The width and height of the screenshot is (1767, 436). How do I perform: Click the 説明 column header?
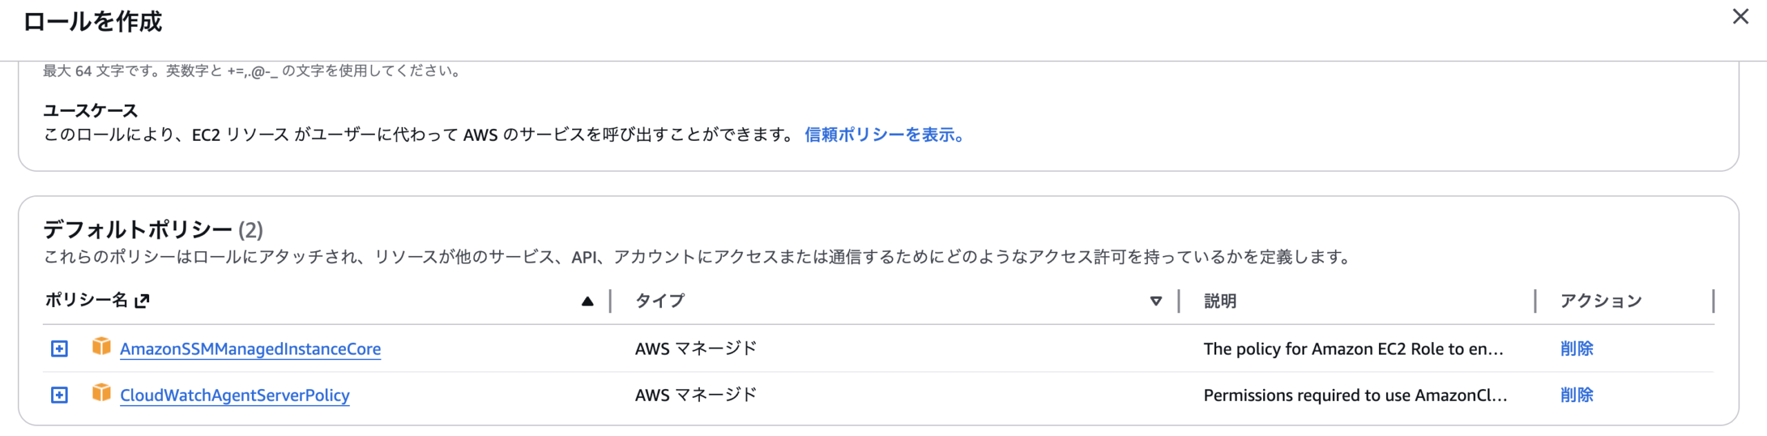tap(1220, 301)
